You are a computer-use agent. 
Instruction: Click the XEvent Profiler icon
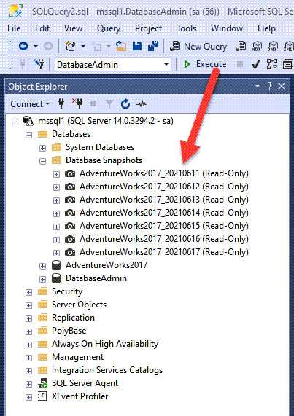[42, 396]
